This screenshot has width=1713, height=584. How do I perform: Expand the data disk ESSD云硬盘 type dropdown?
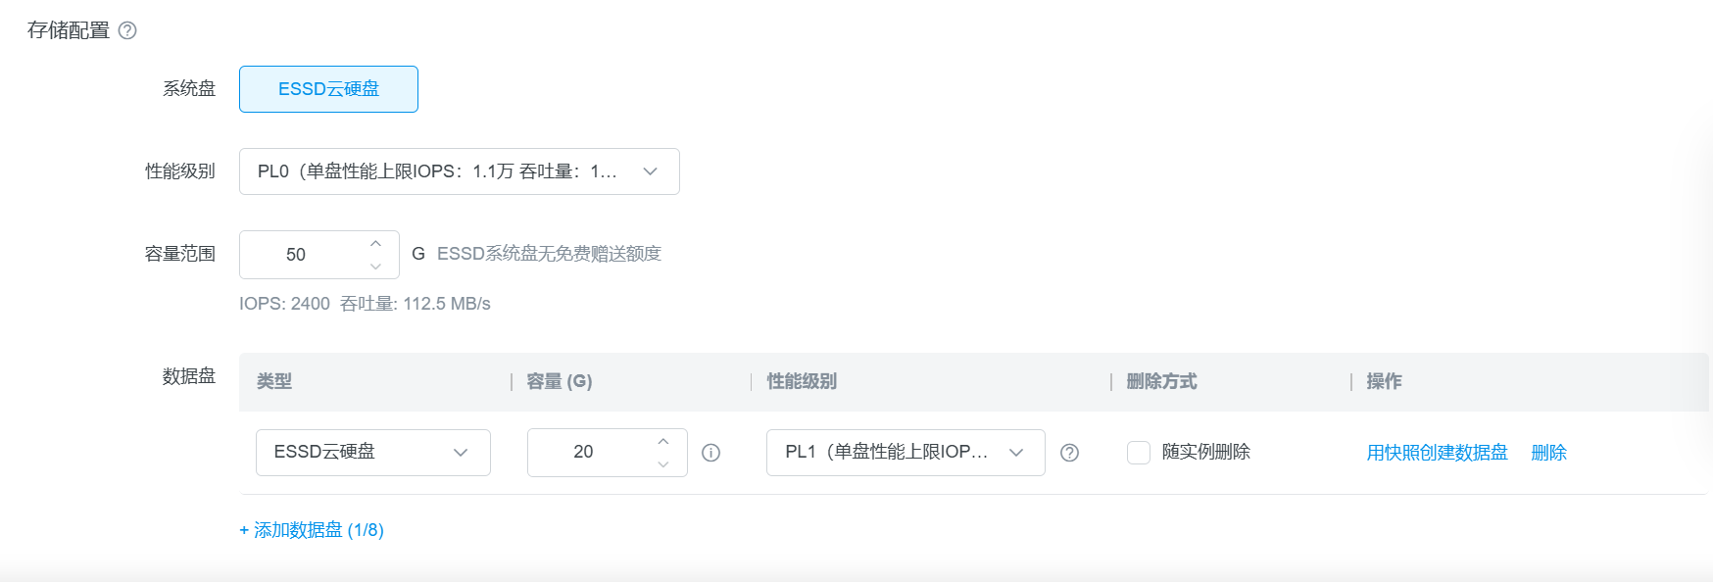tap(372, 453)
